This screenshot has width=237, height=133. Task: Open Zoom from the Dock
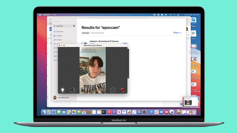pos(161,112)
